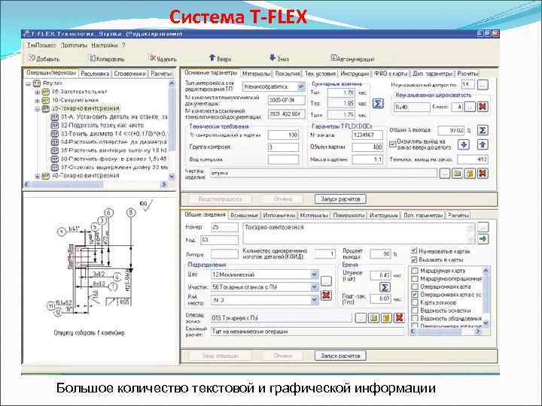Click the green folder icon in Операц. эскиз row
The height and width of the screenshot is (406, 542).
(x=373, y=317)
